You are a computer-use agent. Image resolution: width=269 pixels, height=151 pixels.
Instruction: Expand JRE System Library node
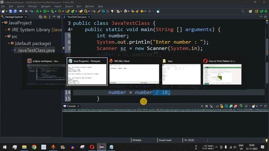click(x=5, y=29)
